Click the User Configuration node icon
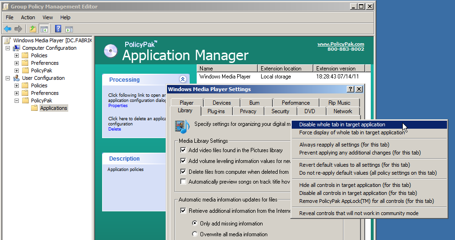 [x=16, y=78]
